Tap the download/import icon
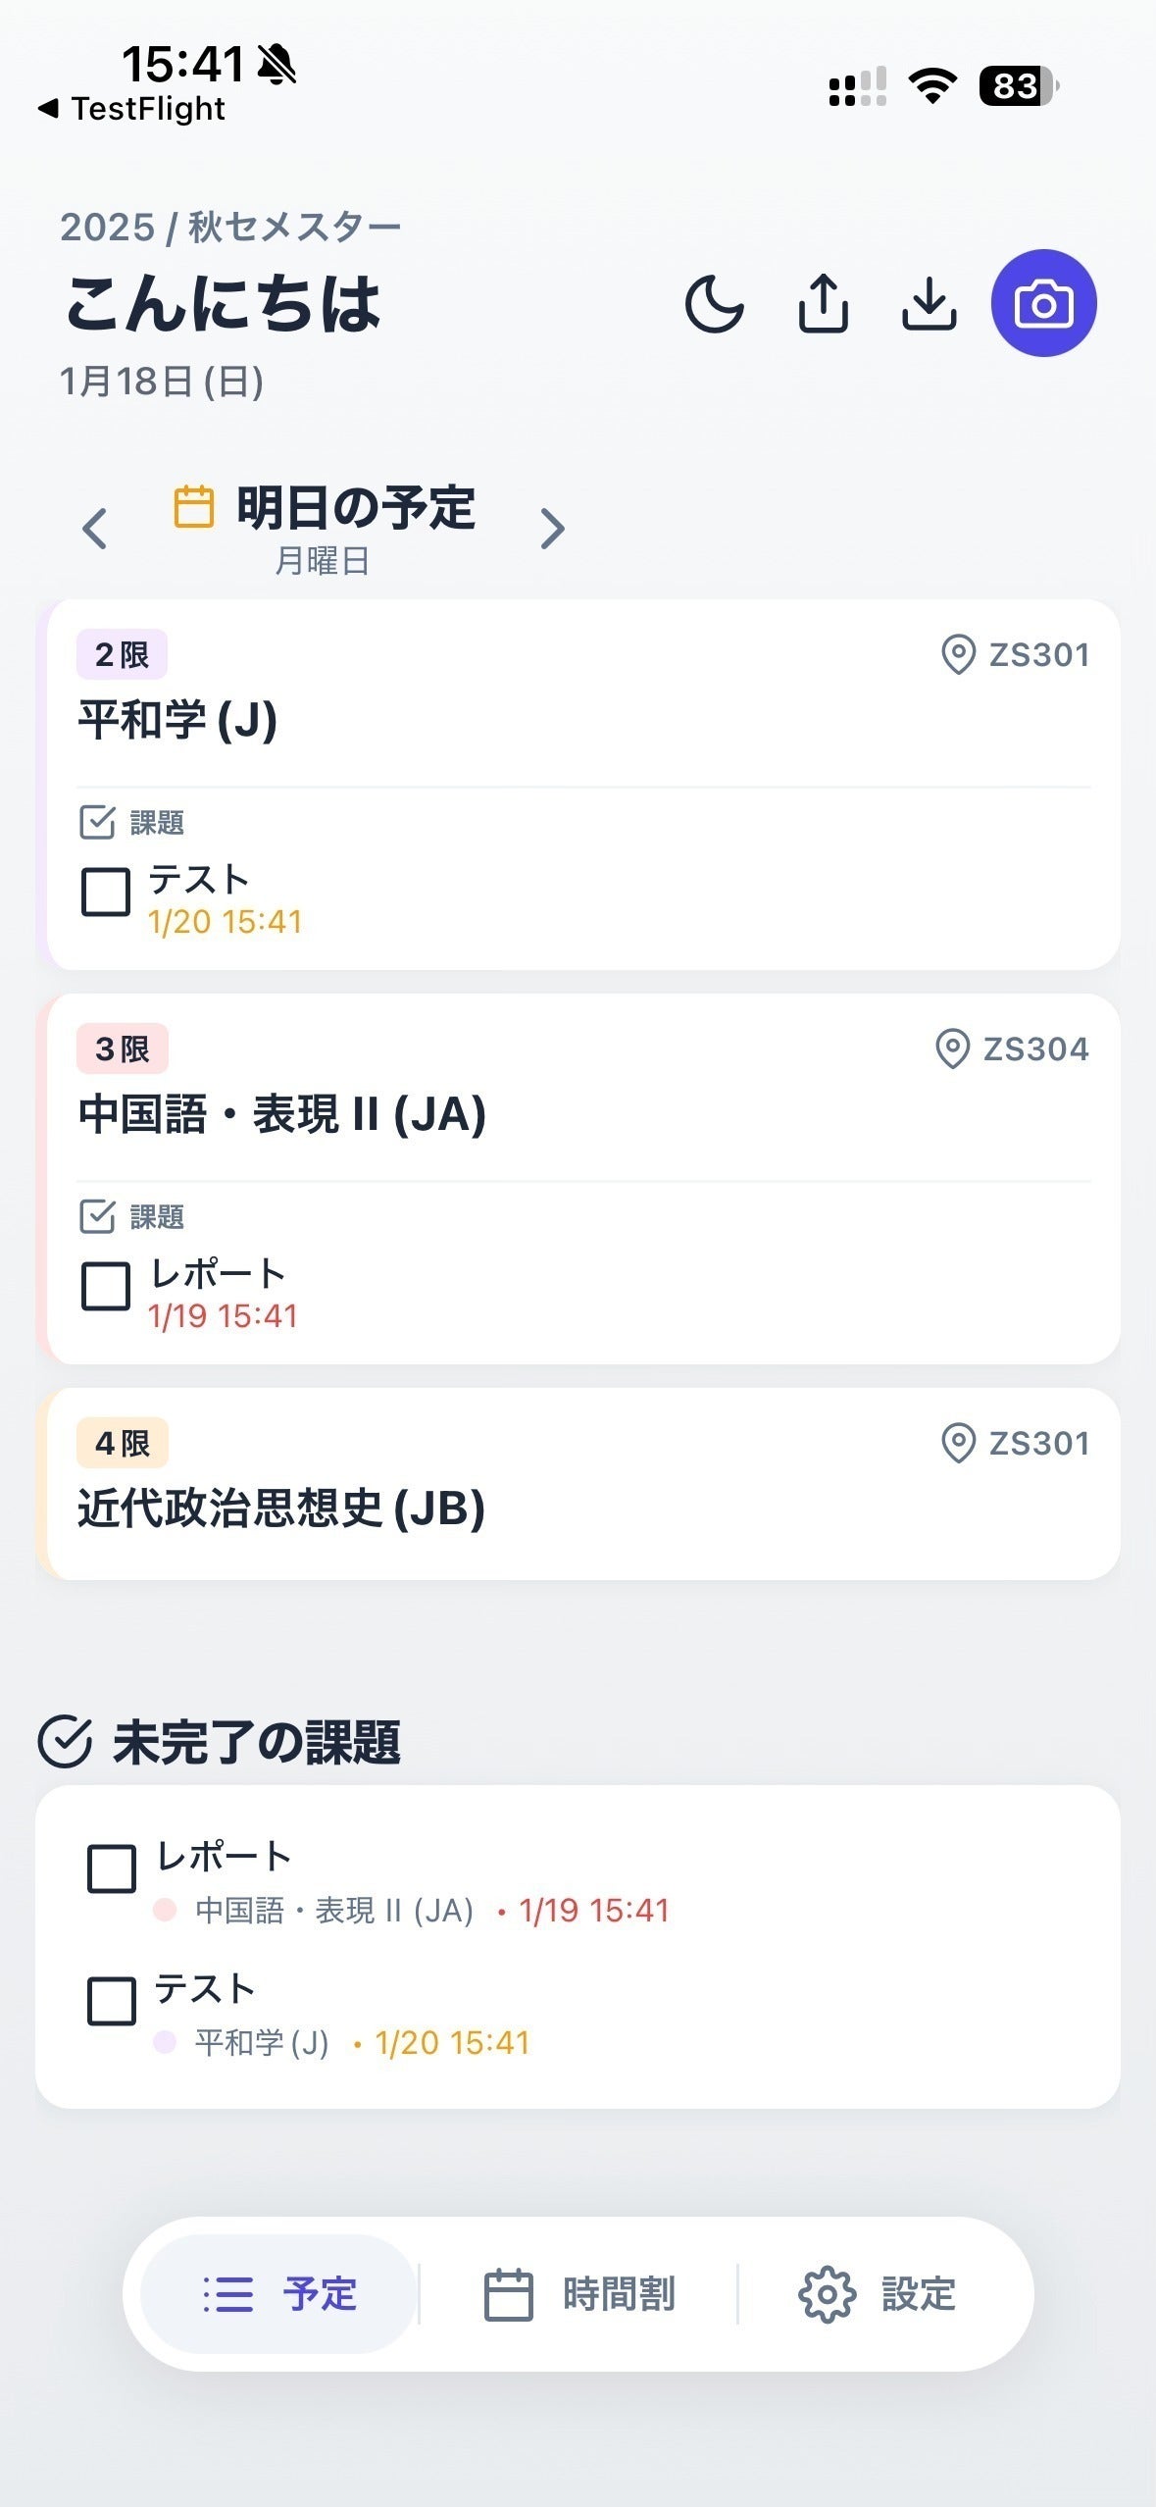 (929, 304)
